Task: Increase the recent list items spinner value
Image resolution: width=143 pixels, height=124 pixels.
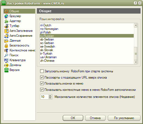Action: 50,96
